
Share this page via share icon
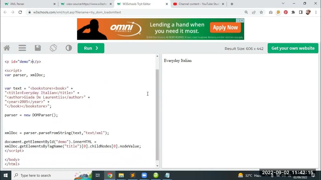click(x=254, y=12)
